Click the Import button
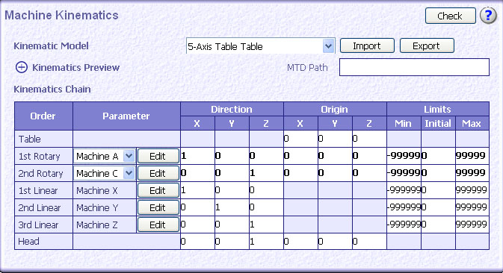The height and width of the screenshot is (273, 503). click(x=367, y=45)
